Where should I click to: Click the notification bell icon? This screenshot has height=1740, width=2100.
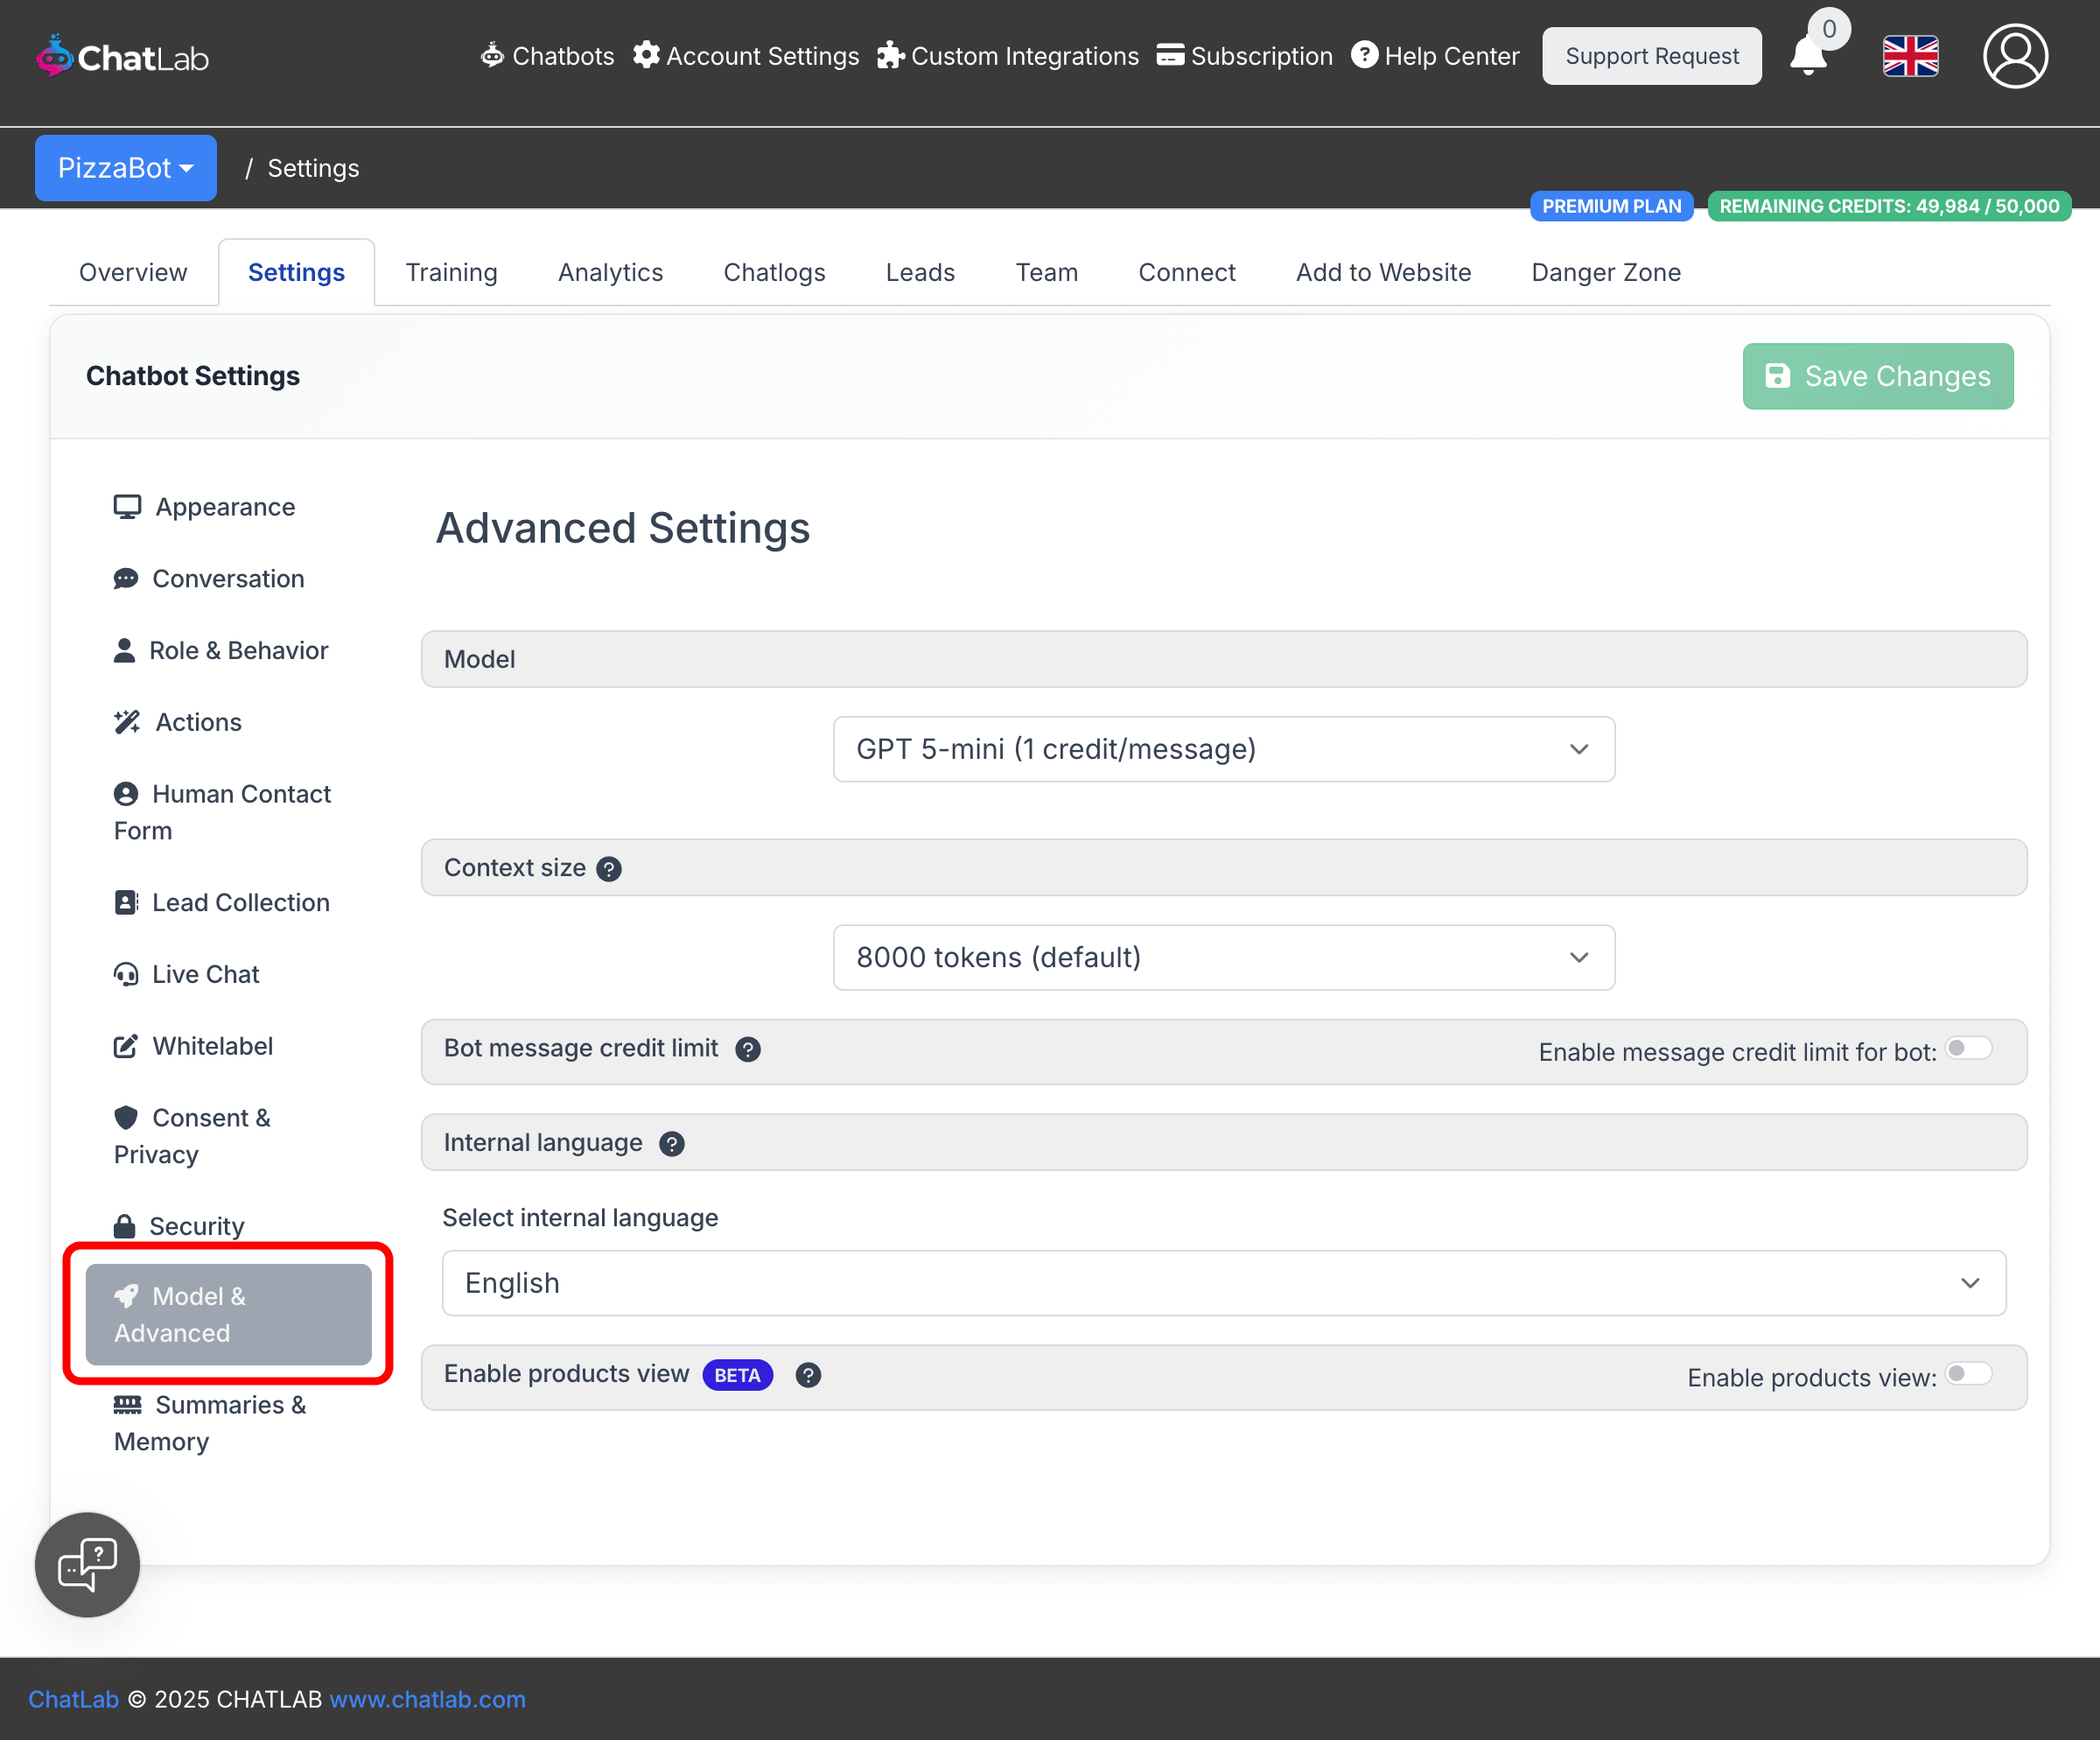click(x=1808, y=56)
